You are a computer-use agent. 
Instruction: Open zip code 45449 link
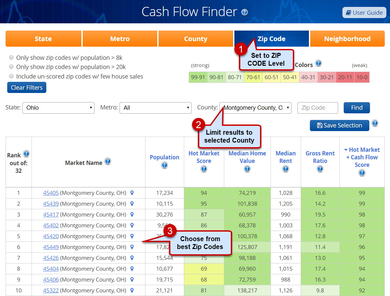coord(51,247)
